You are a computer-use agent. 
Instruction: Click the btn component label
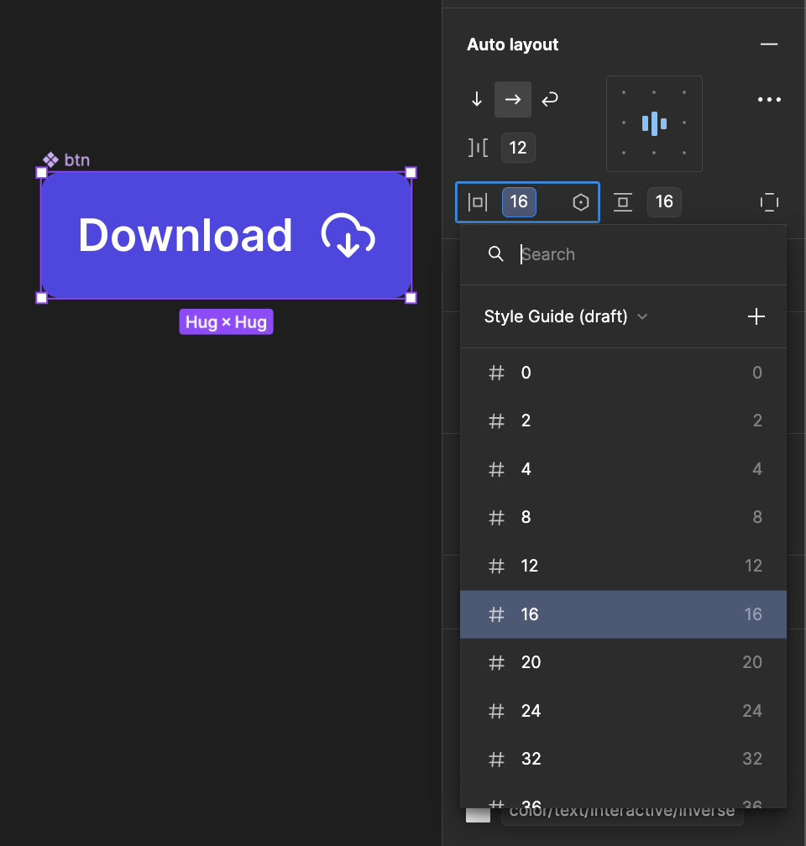point(66,159)
